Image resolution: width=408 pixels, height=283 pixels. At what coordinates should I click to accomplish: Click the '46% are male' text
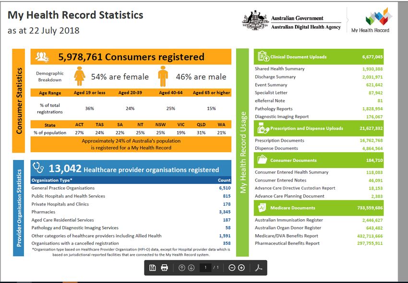(x=201, y=77)
